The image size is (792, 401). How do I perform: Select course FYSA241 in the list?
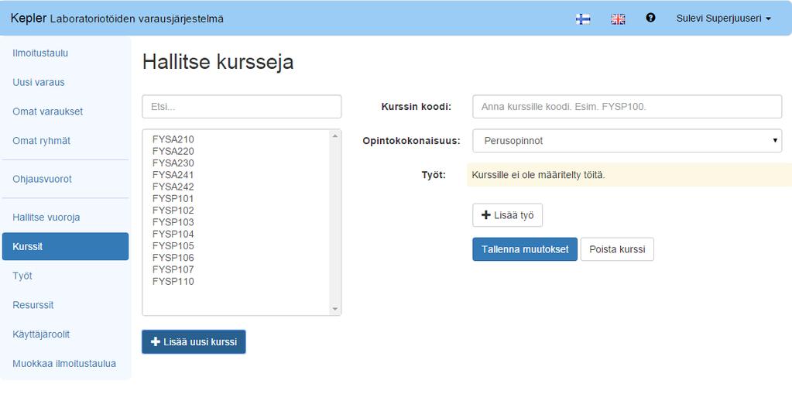pyautogui.click(x=173, y=175)
